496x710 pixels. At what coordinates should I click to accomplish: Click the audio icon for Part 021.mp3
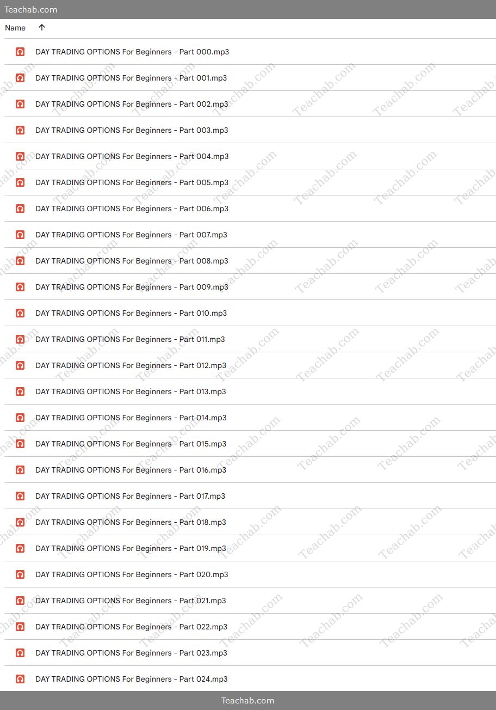click(20, 601)
